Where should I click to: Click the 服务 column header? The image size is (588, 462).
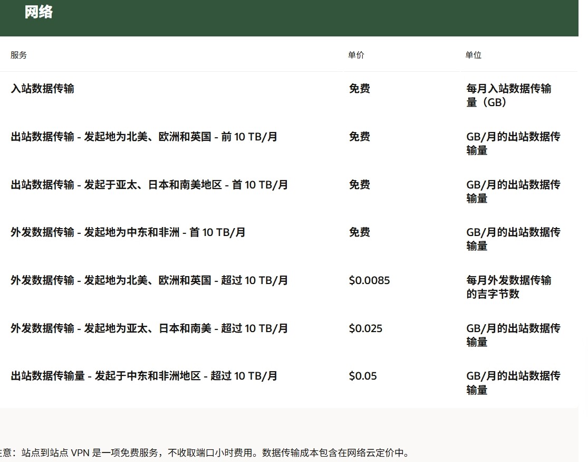pos(19,55)
